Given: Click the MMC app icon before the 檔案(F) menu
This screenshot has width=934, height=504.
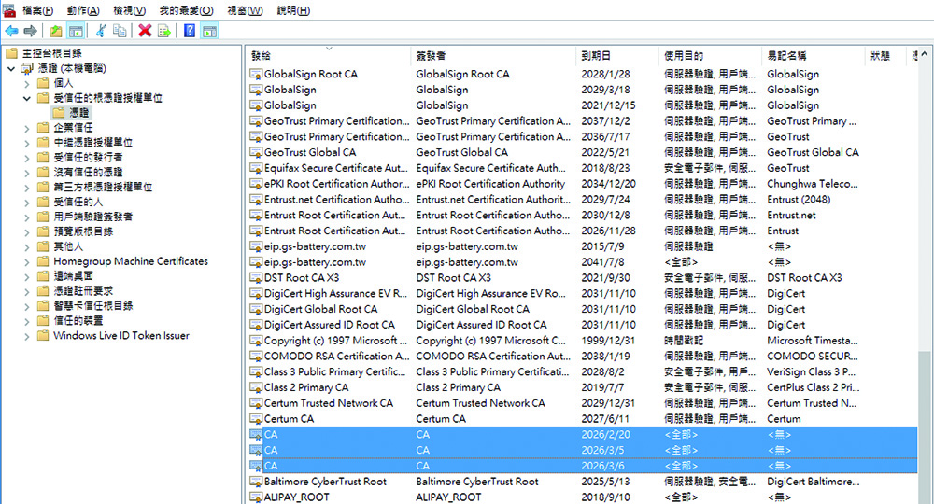Looking at the screenshot, I should point(9,10).
